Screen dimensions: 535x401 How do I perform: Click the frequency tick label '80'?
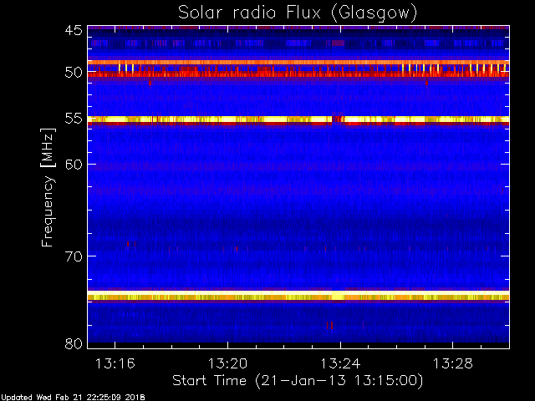click(x=74, y=343)
